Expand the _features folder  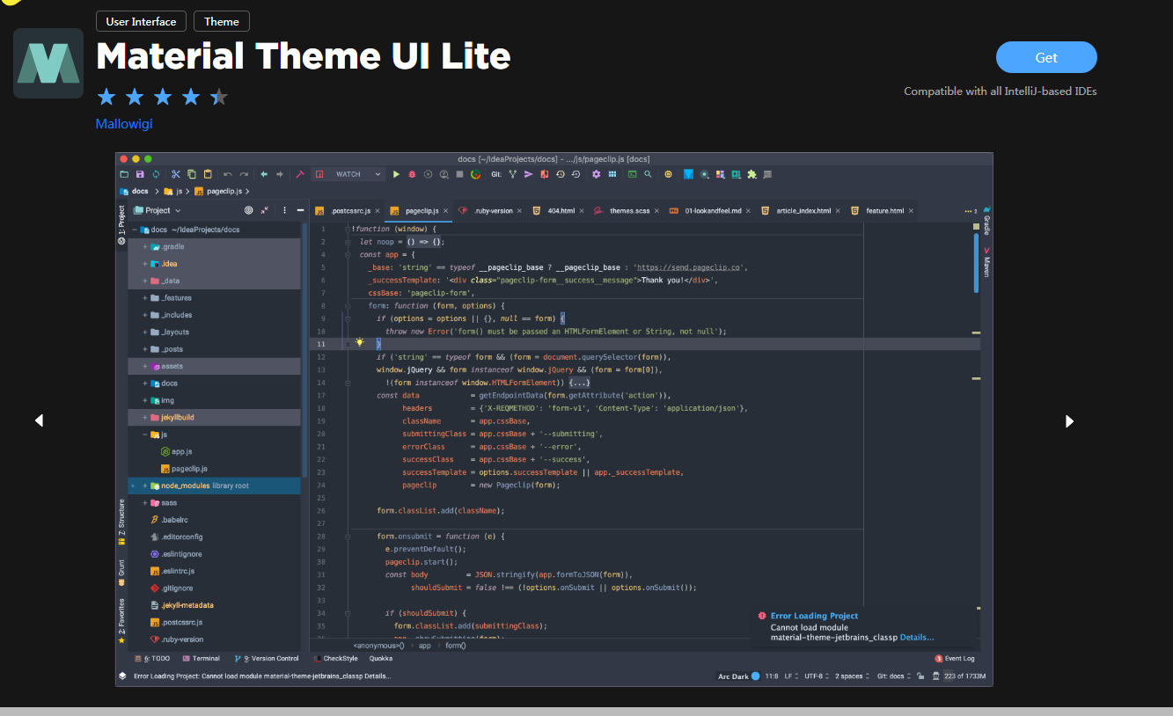coord(143,298)
